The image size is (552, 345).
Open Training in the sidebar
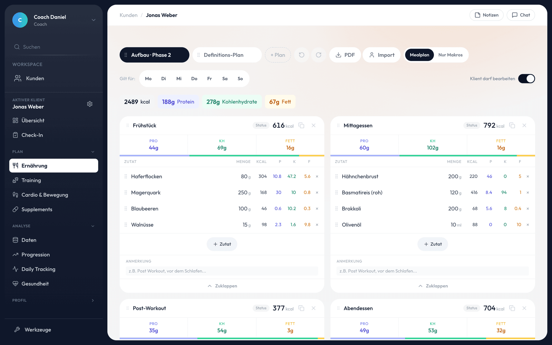(x=54, y=180)
